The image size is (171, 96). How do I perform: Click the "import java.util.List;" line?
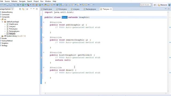pos(59,12)
